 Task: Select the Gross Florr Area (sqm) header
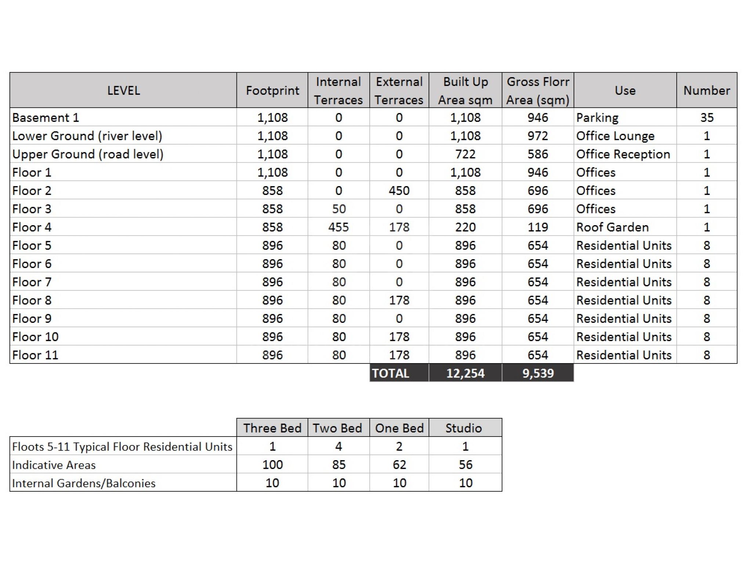coord(538,90)
